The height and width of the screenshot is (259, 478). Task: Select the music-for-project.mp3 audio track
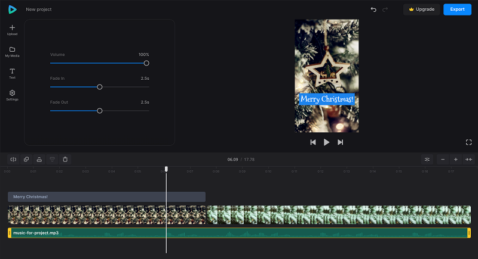pos(240,233)
